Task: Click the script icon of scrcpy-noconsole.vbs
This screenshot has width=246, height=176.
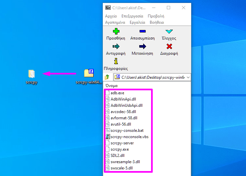Action: click(107, 137)
